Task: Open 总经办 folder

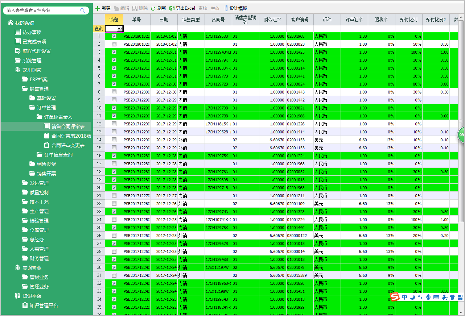Action: click(33, 240)
